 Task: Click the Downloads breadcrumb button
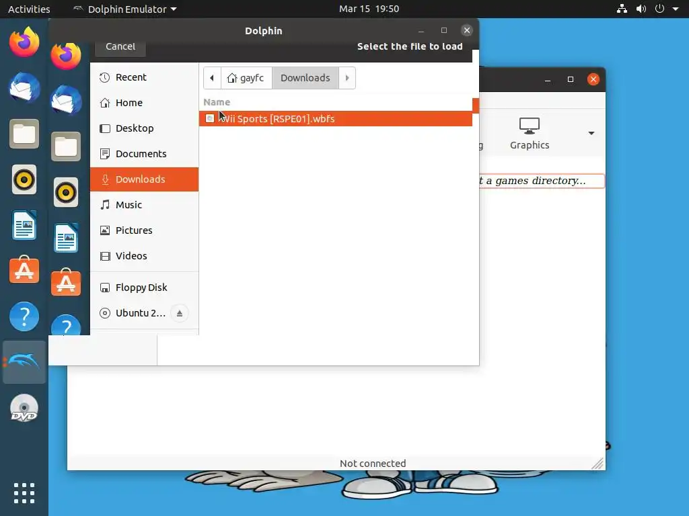tap(305, 78)
